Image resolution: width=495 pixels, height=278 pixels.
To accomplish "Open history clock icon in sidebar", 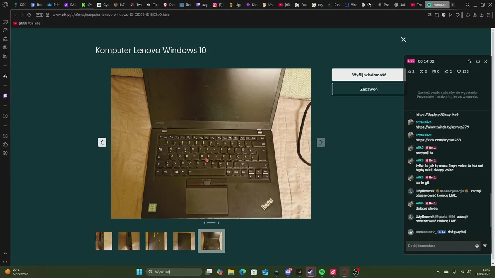I will tap(5, 136).
